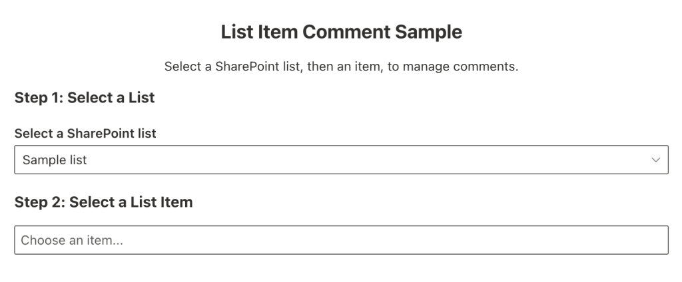Click the empty middle of the item picker field
This screenshot has width=682, height=282.
400,240
